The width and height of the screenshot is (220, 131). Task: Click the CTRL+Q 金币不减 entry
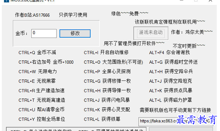[x=37, y=52]
